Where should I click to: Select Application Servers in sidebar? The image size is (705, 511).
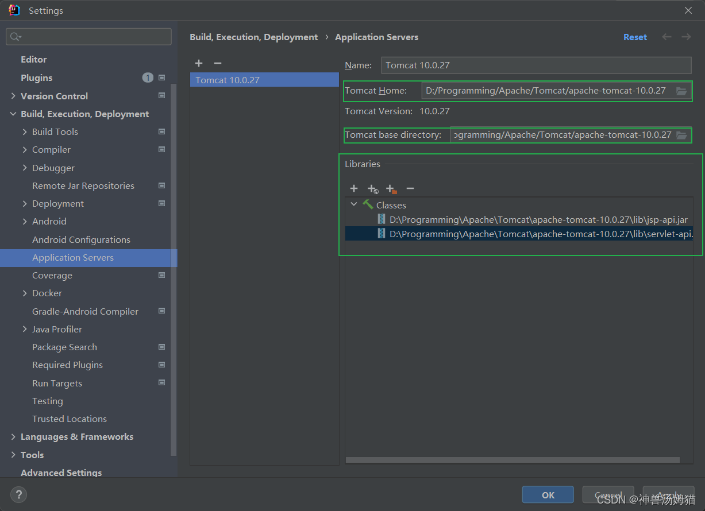click(x=88, y=257)
